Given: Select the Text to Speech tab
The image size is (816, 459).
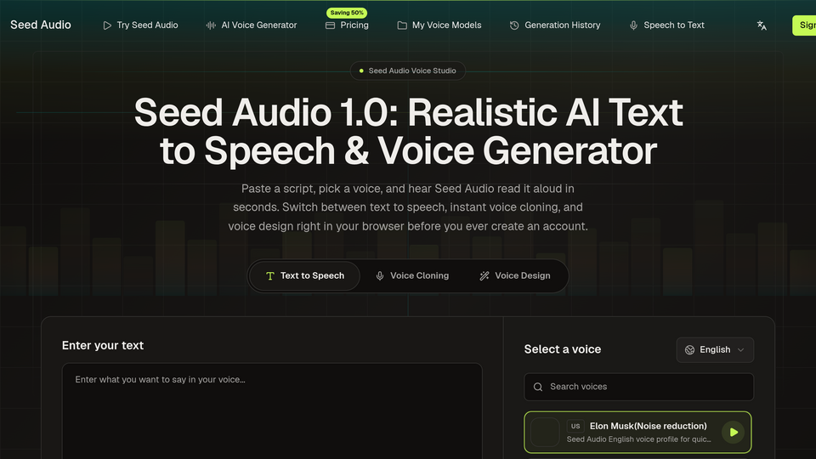Looking at the screenshot, I should tap(304, 275).
